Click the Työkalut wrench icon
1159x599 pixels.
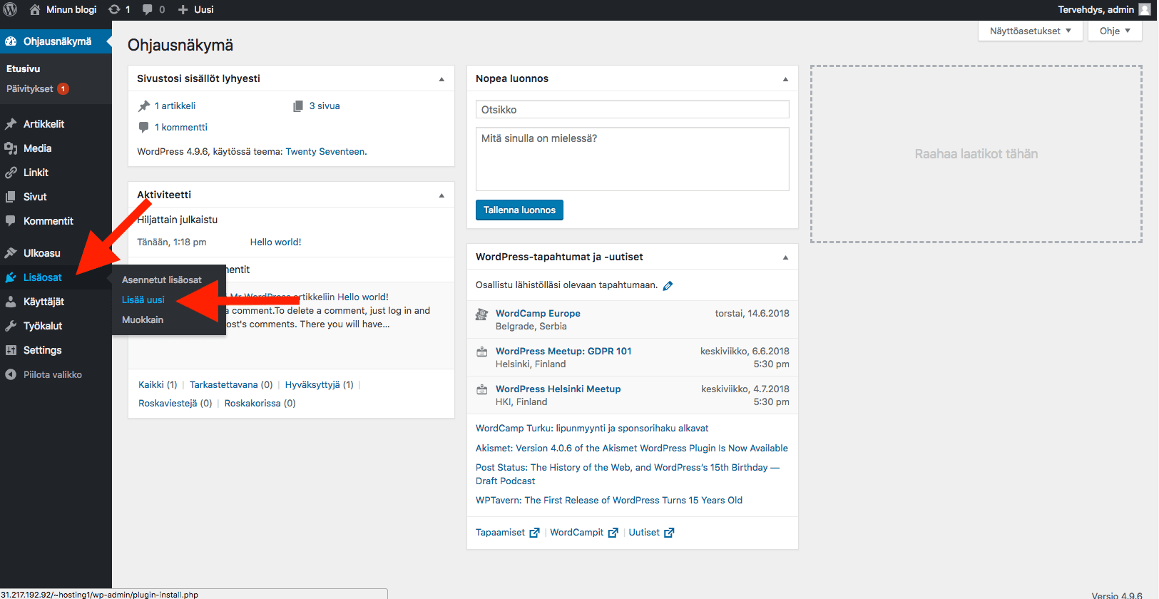tap(11, 326)
